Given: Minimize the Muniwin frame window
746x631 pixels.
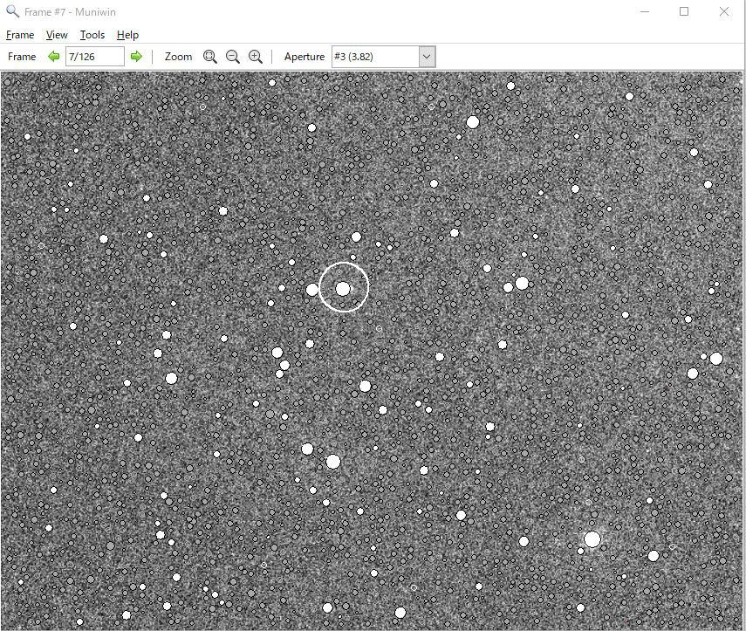Looking at the screenshot, I should point(645,11).
